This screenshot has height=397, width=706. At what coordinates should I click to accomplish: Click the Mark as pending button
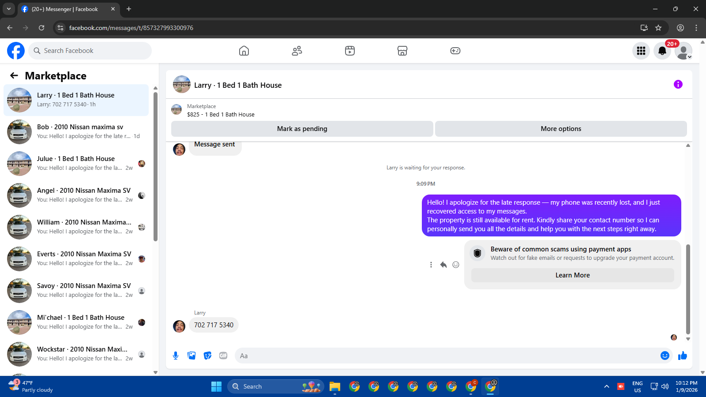pos(302,129)
